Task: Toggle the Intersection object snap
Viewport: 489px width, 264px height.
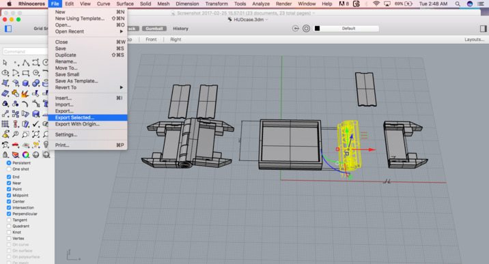Action: (9, 207)
